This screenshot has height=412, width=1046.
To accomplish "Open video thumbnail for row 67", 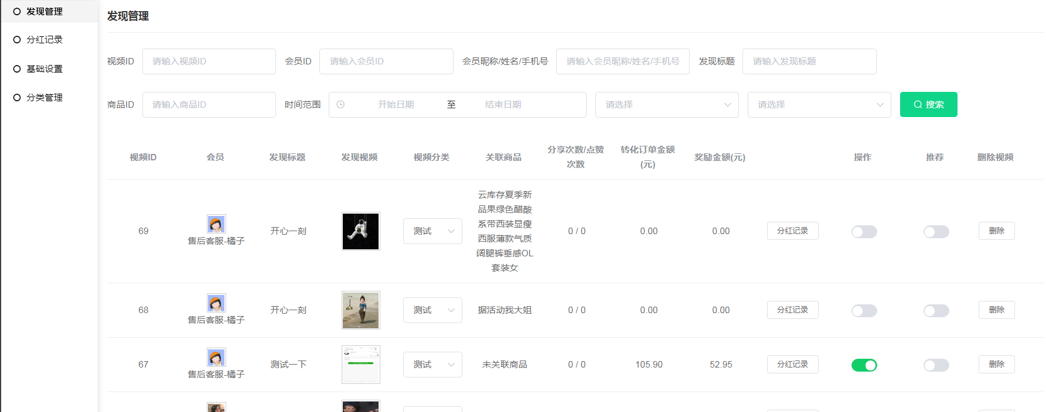I will [x=361, y=365].
